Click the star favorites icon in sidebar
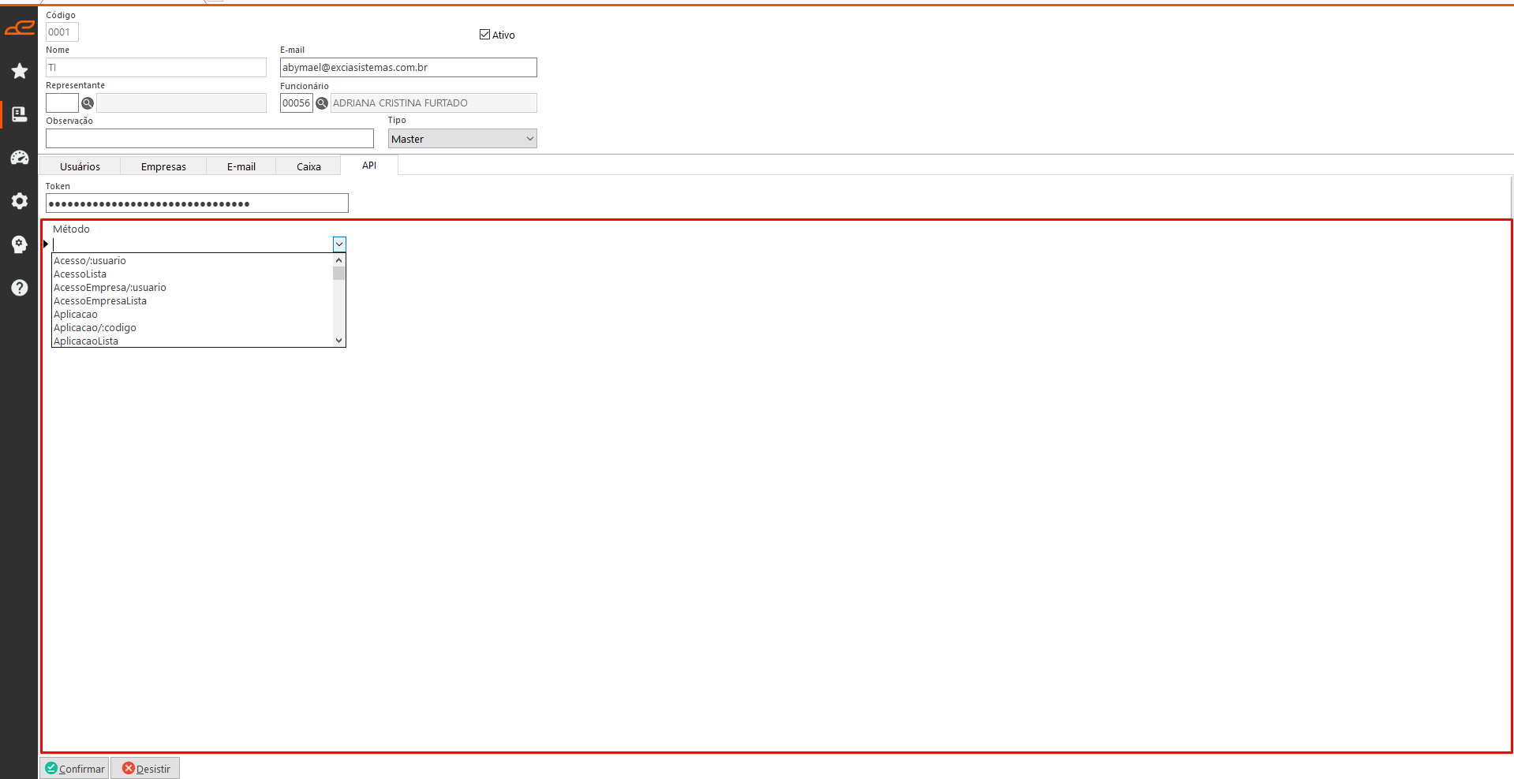 [20, 71]
